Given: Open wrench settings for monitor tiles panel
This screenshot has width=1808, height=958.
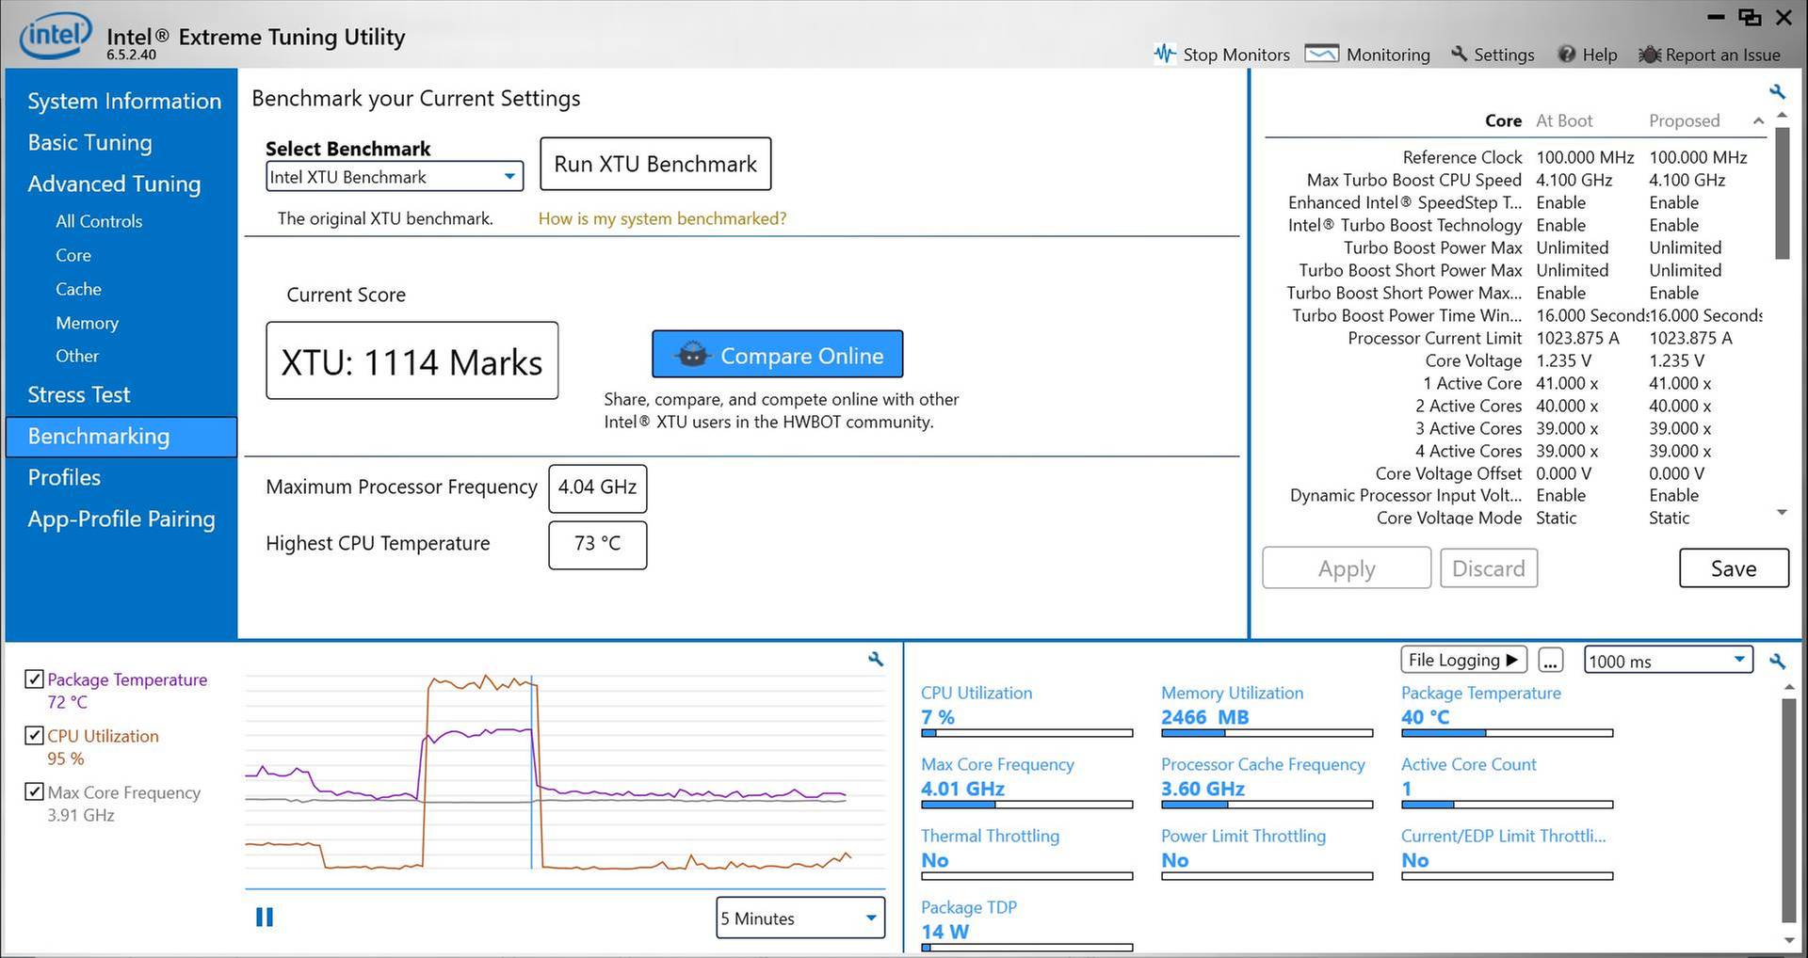Looking at the screenshot, I should tap(1778, 662).
